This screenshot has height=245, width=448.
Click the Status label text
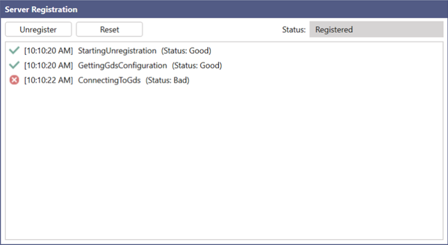click(293, 29)
